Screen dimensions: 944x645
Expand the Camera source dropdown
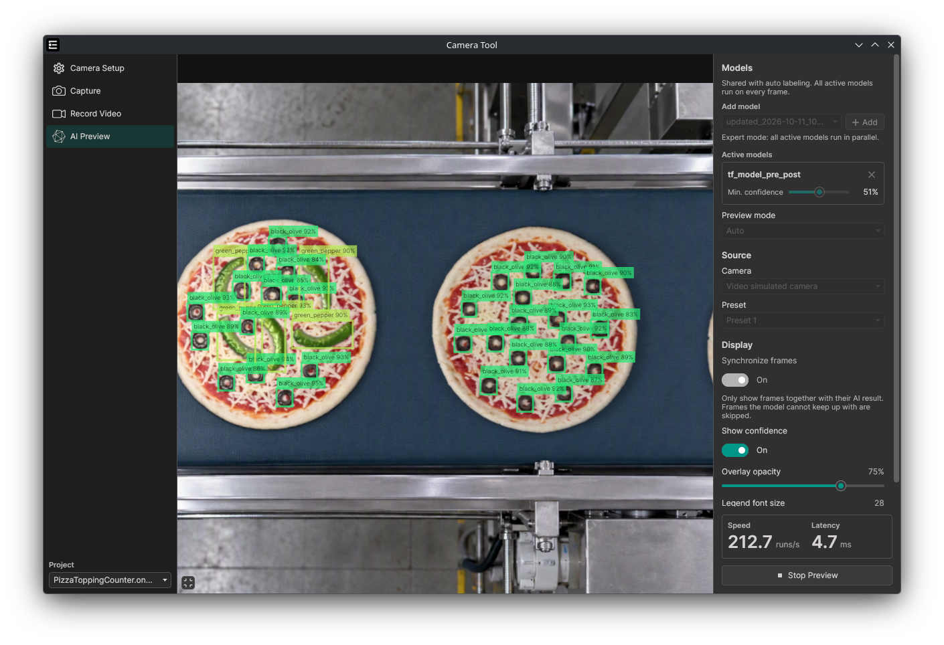click(803, 286)
